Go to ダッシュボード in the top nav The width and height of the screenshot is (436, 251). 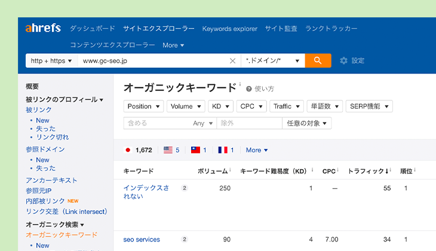point(93,28)
